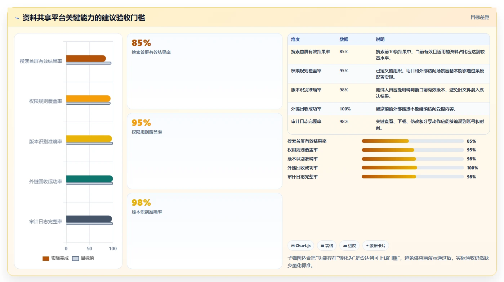The height and width of the screenshot is (282, 504).
Task: Click the 审计日志完整率 progress bar
Action: pos(412,177)
